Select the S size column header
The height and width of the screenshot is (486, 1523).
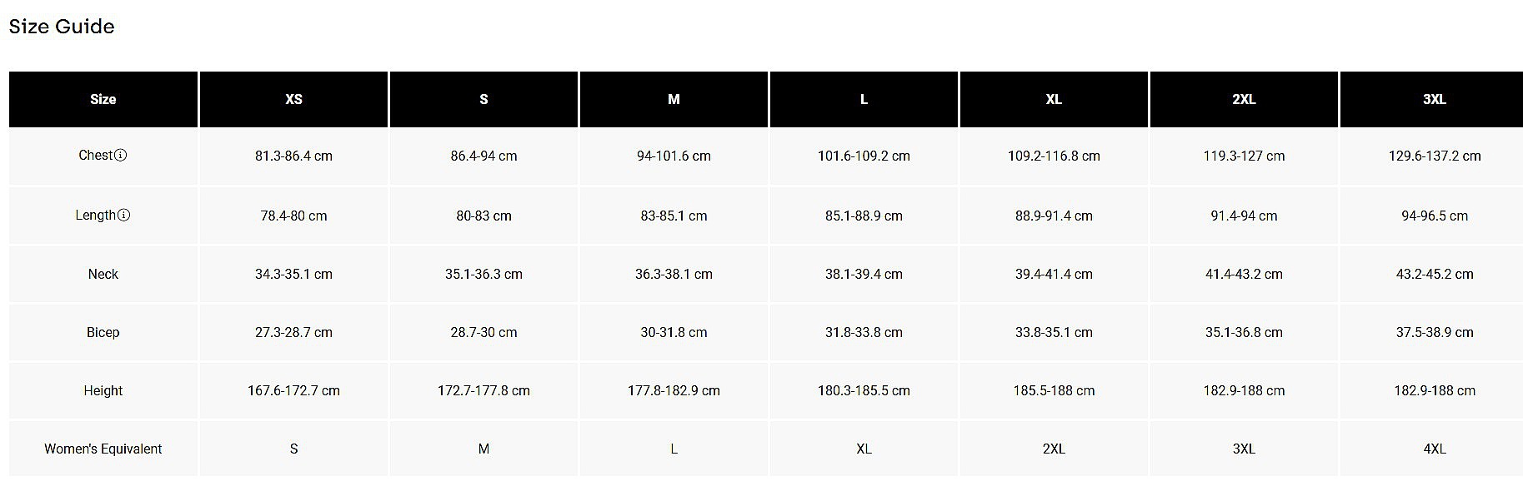(483, 100)
